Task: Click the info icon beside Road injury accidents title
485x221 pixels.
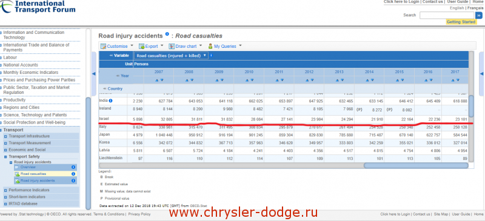Action: tap(167, 35)
